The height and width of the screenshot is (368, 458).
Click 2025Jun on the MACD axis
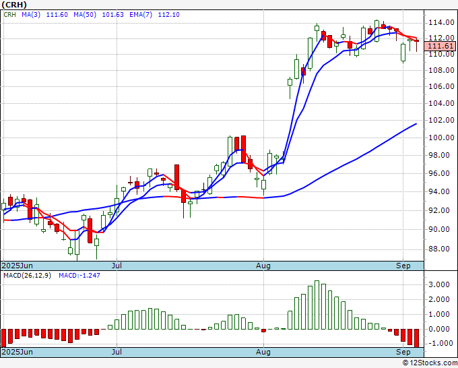pyautogui.click(x=18, y=352)
